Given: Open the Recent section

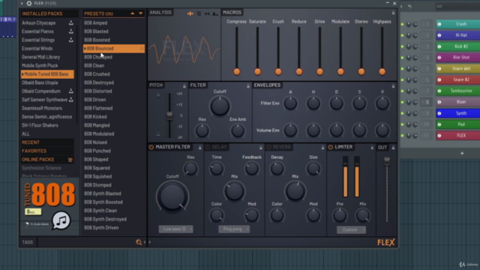Looking at the screenshot, I should 47,142.
